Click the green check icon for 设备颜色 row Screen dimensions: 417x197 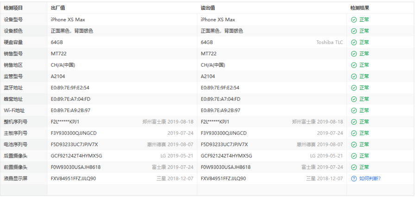click(354, 31)
